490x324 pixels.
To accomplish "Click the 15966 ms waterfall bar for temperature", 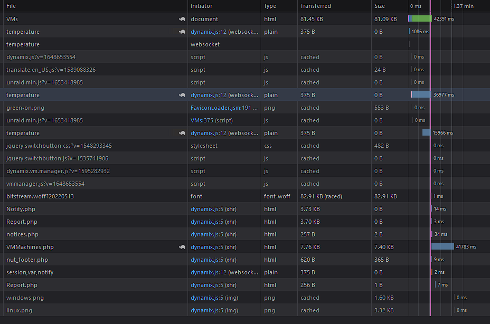I will pos(426,133).
